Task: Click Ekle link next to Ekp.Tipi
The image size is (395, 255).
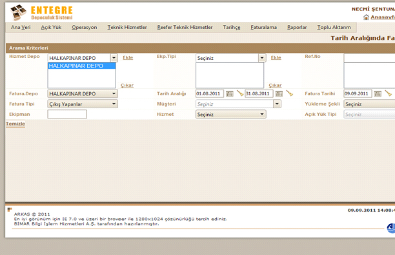Action: click(276, 58)
